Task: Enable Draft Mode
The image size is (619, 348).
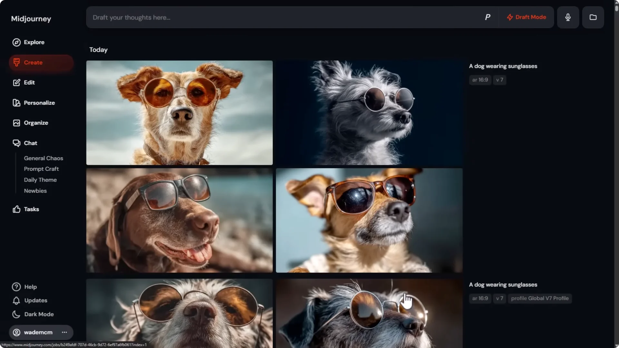Action: (526, 17)
